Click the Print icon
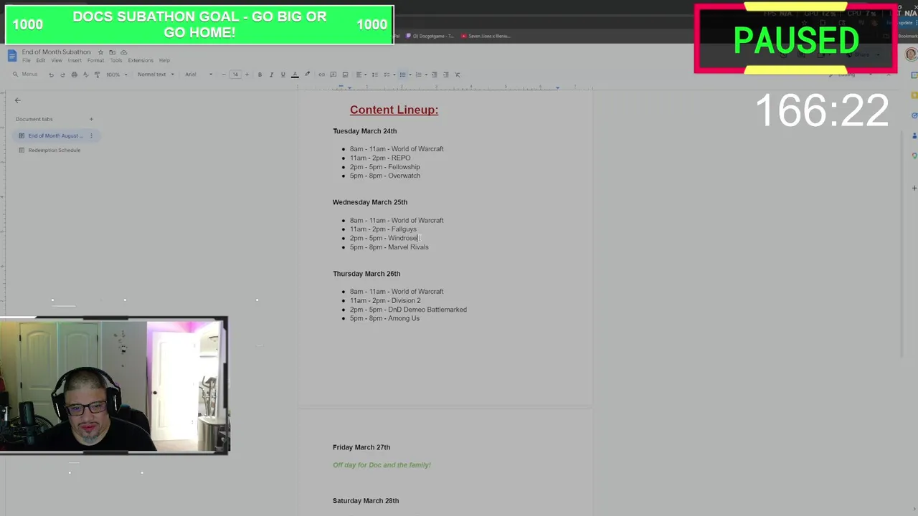918x516 pixels. click(74, 75)
